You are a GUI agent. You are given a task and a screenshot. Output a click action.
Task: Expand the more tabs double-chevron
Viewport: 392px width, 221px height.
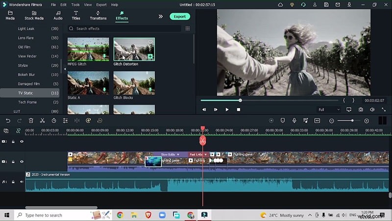[160, 16]
